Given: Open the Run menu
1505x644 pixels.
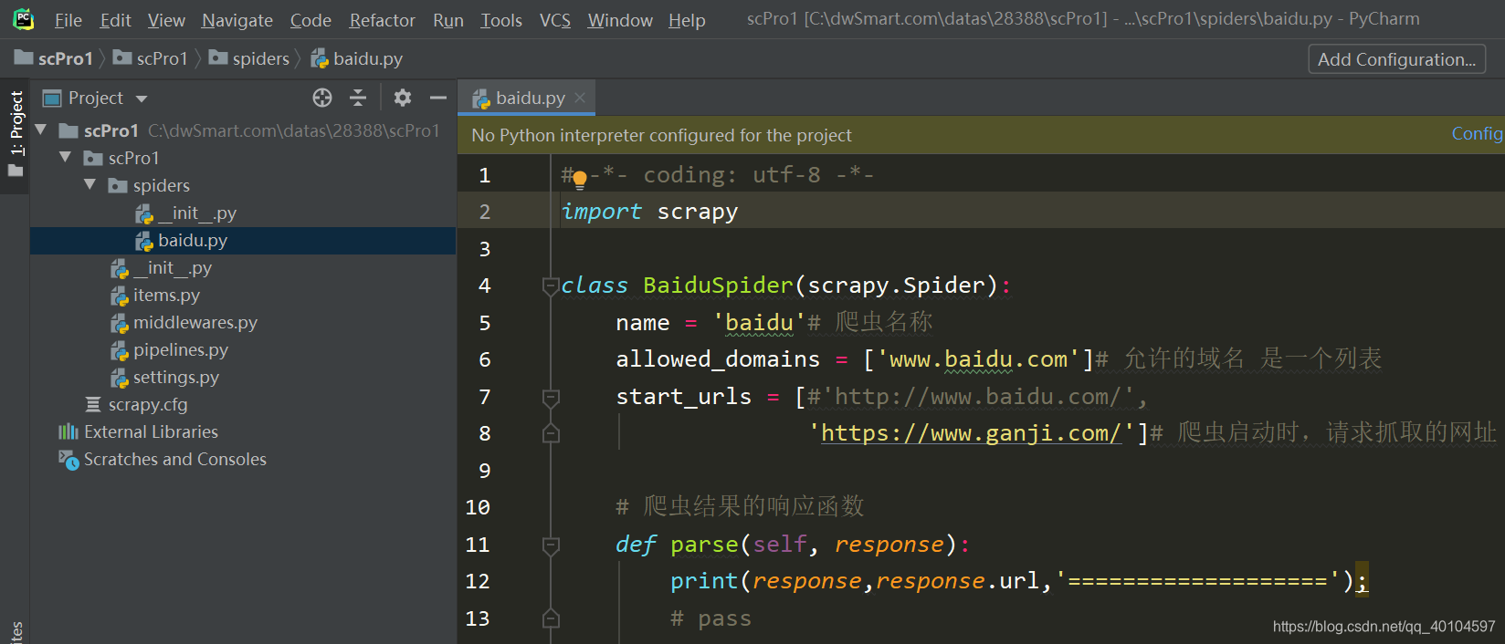Looking at the screenshot, I should tap(448, 20).
